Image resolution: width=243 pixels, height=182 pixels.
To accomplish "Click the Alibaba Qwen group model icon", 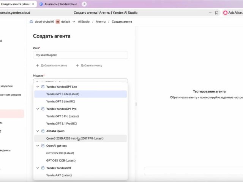I will point(43,131).
